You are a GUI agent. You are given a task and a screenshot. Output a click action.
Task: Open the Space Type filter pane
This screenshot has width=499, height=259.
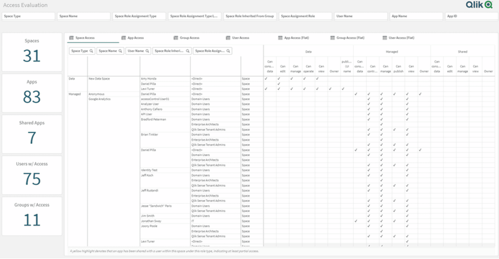[x=28, y=16]
